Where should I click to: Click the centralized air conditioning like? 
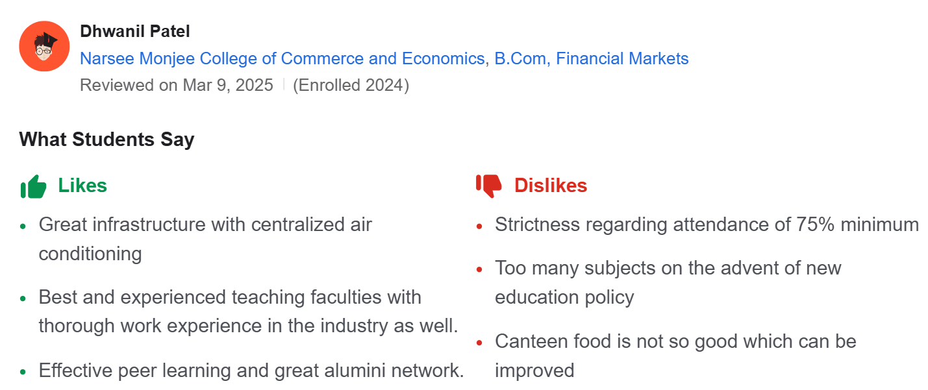[205, 238]
